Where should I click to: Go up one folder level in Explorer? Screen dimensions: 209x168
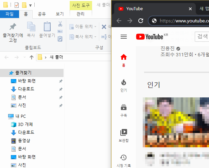32,57
